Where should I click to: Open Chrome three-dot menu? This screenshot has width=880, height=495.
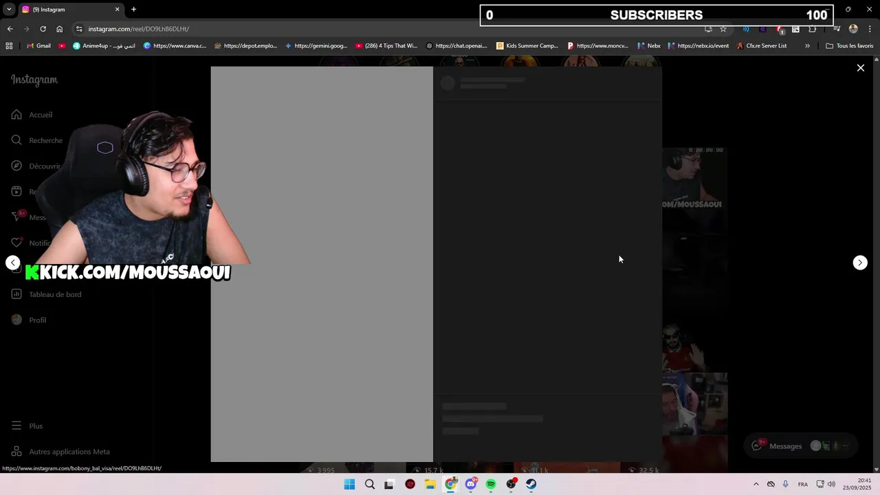[870, 29]
